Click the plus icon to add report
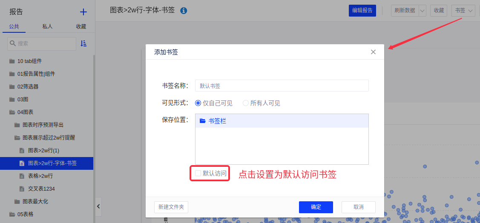The width and height of the screenshot is (480, 223). (83, 12)
